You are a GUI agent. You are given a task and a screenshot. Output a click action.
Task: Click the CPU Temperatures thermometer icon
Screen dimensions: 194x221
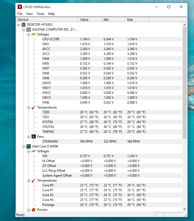pos(34,180)
